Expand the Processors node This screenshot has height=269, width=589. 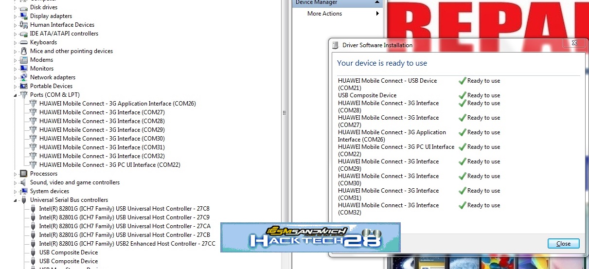(15, 174)
